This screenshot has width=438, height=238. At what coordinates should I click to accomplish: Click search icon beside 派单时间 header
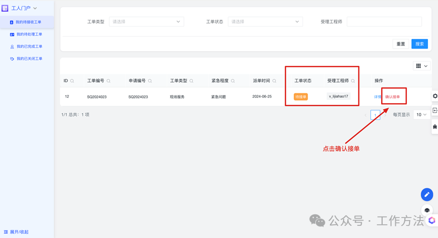[x=274, y=81]
